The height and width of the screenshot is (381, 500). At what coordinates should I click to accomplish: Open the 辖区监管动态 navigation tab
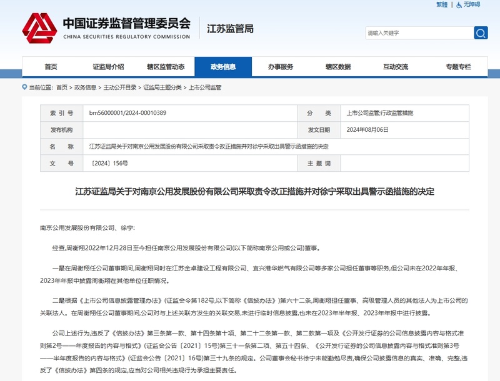pos(166,67)
